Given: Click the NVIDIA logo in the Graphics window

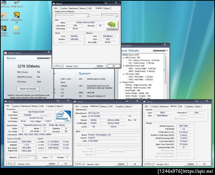Looking at the screenshot, I should pos(112,26).
